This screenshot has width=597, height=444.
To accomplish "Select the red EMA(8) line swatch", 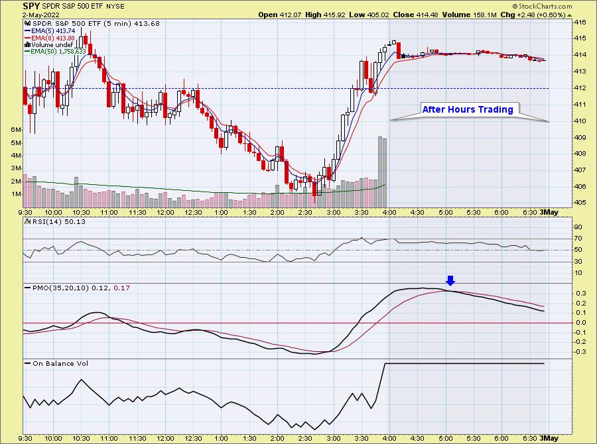I will pyautogui.click(x=27, y=38).
